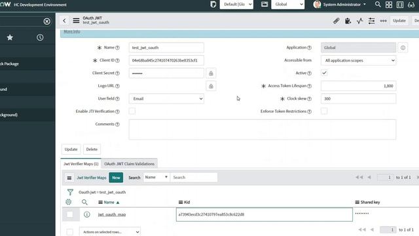Open the glasses icon in top bar
The height and width of the screenshot is (236, 419).
point(411,5)
